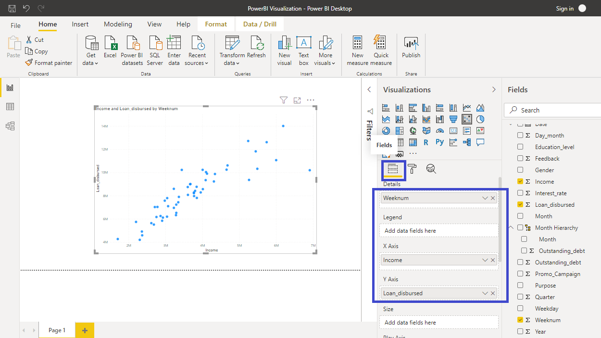
Task: Check the Interest_rate field checkbox
Action: point(520,193)
